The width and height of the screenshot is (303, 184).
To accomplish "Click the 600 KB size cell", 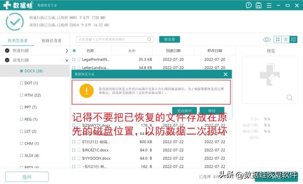I will tap(146, 142).
